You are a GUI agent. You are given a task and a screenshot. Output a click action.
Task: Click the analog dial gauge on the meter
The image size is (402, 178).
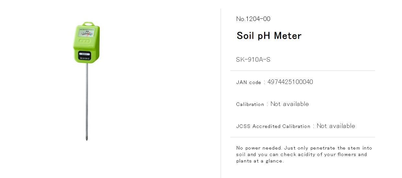tap(86, 33)
